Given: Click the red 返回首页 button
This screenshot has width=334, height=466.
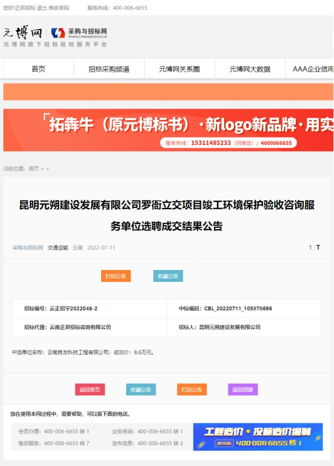Looking at the screenshot, I should pyautogui.click(x=90, y=390).
